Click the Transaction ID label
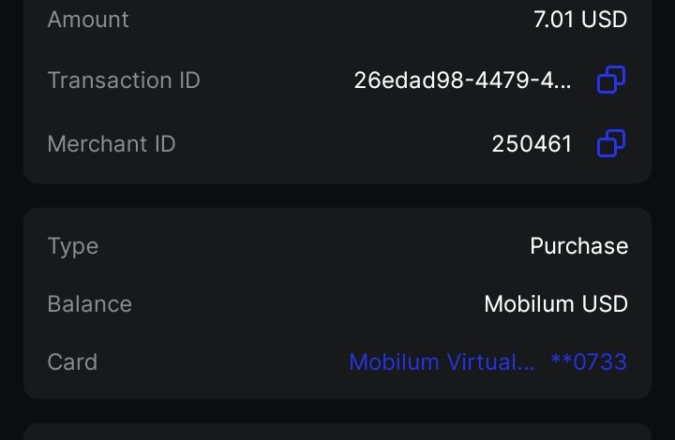 pos(124,81)
